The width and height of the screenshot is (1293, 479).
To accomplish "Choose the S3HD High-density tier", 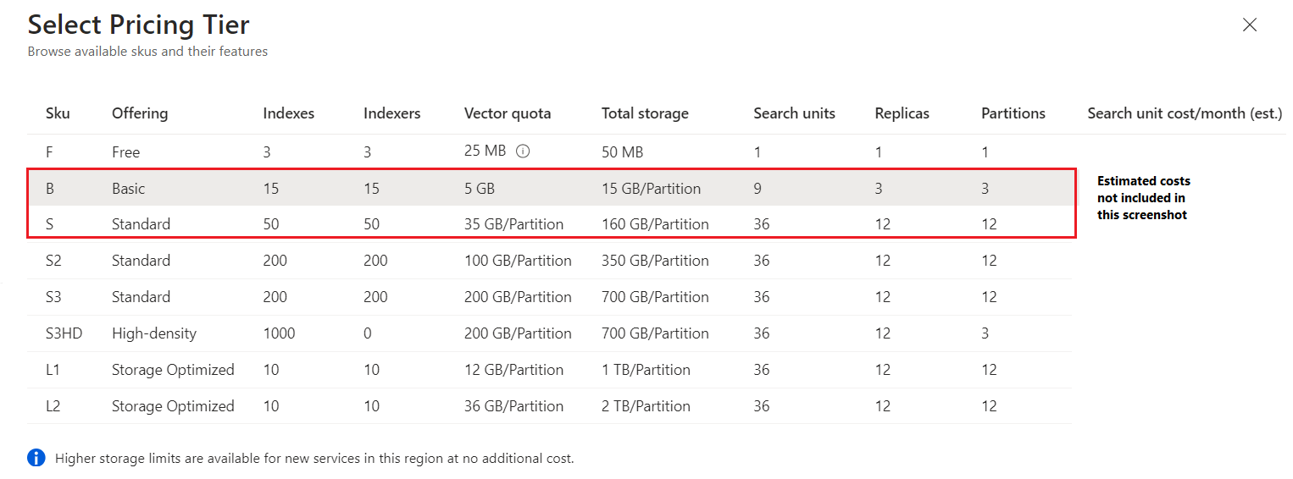I will 153,333.
